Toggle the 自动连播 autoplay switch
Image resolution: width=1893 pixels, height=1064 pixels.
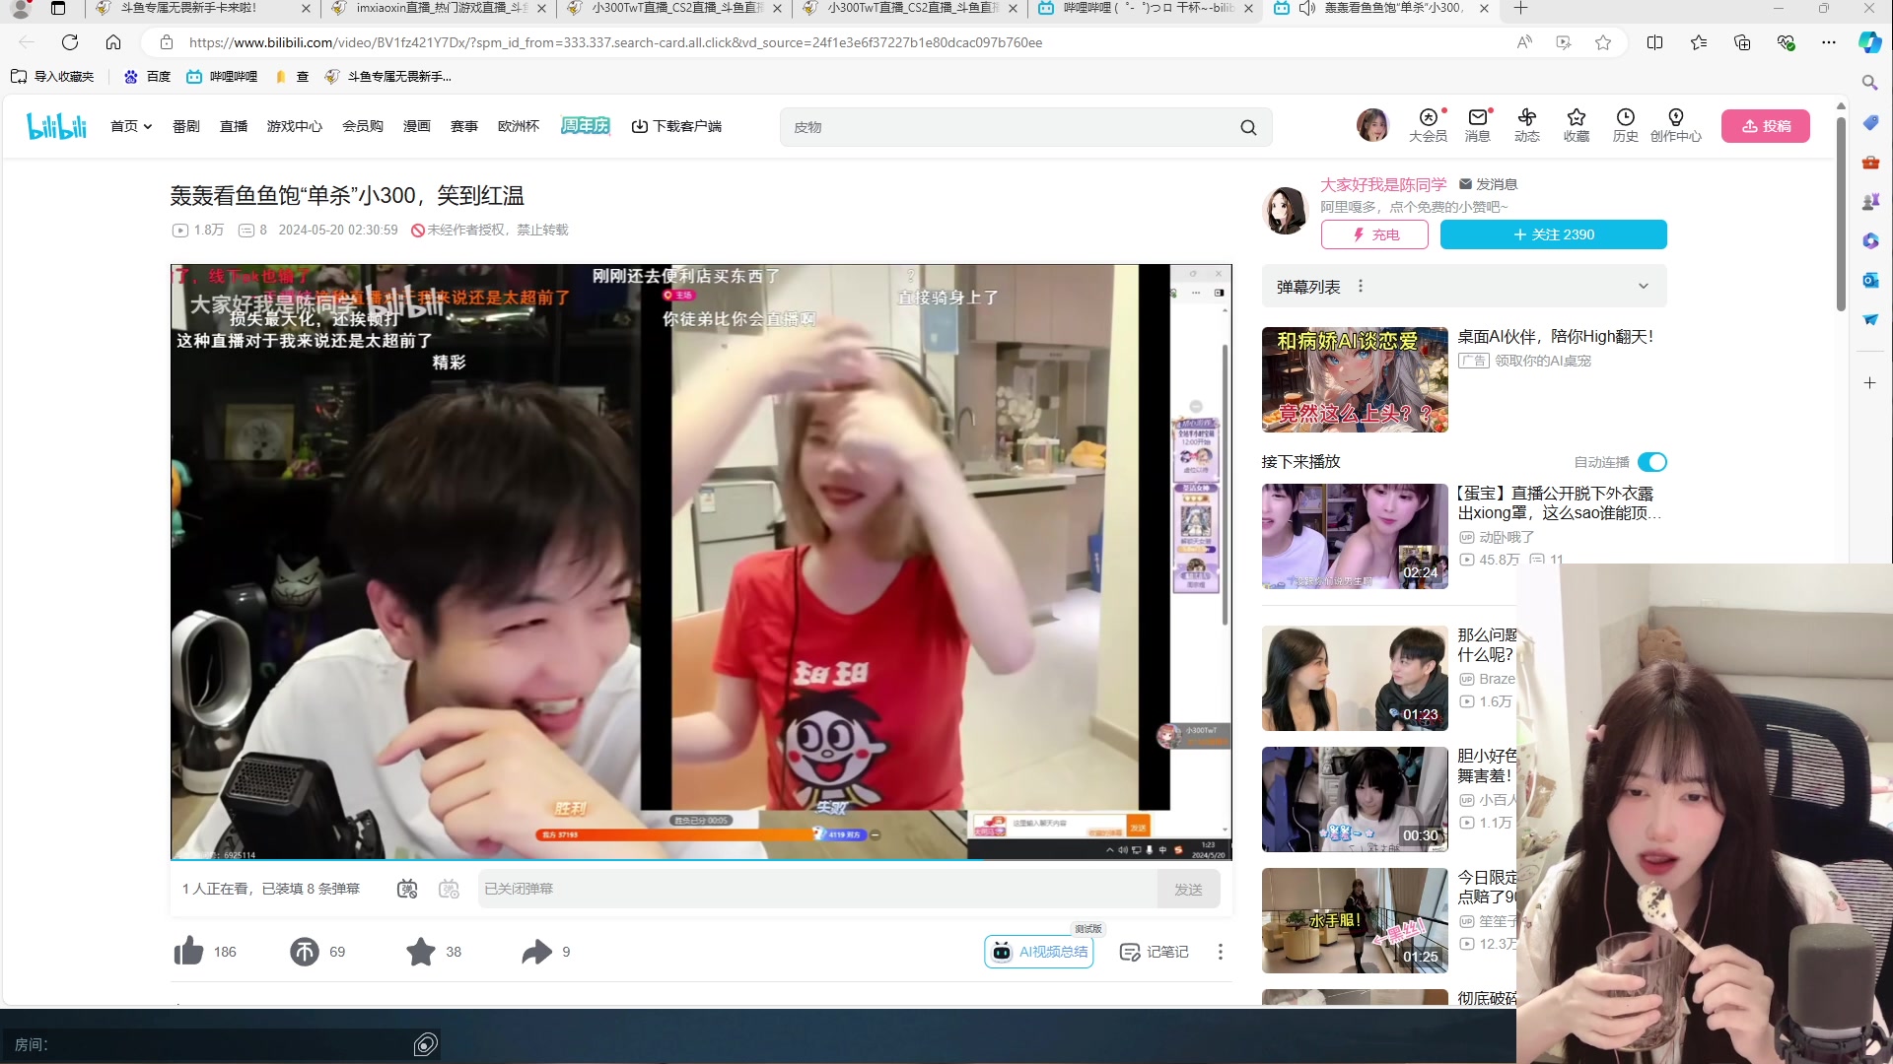pyautogui.click(x=1652, y=462)
